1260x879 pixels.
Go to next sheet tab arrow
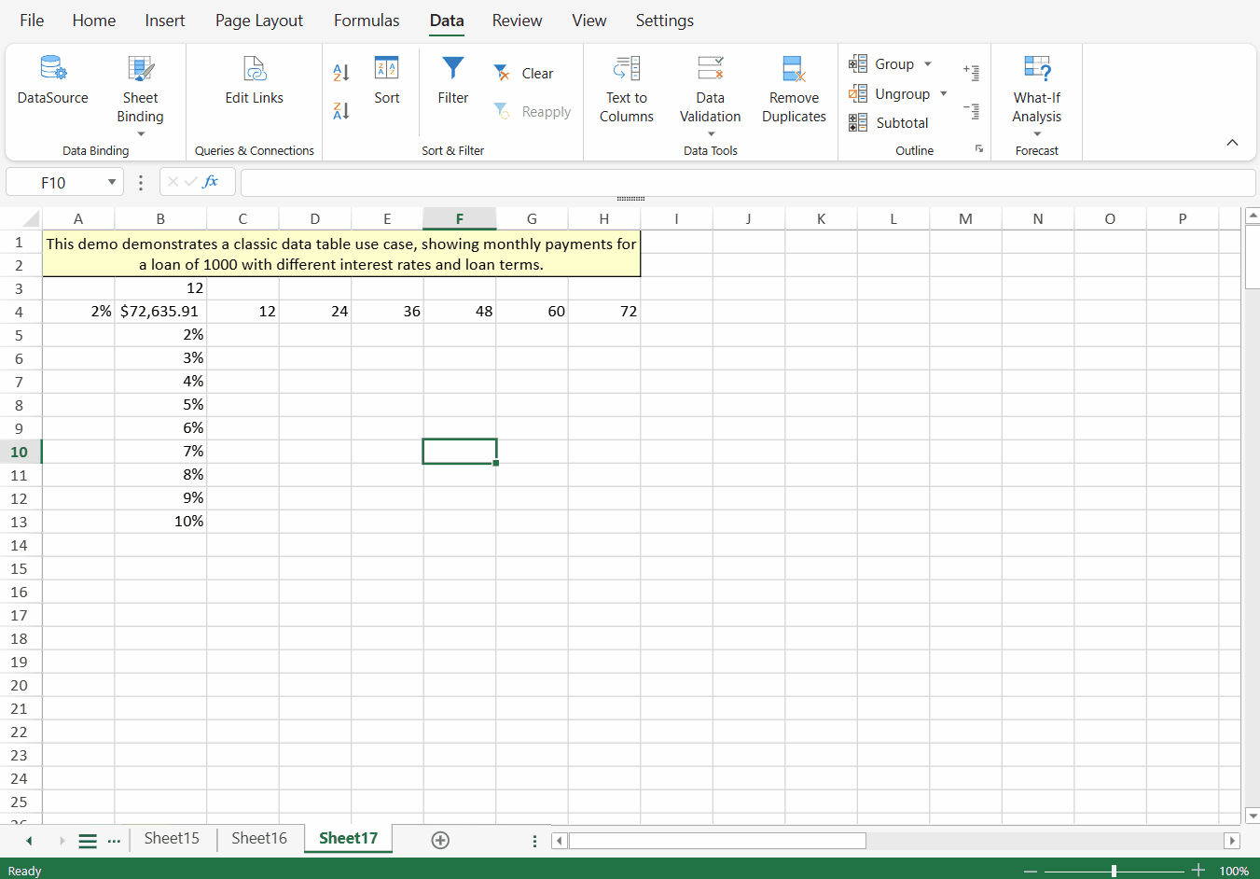(62, 841)
